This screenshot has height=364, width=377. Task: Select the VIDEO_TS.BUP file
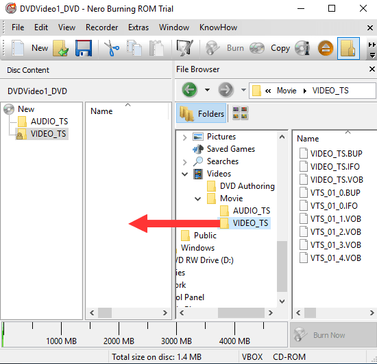click(x=336, y=154)
